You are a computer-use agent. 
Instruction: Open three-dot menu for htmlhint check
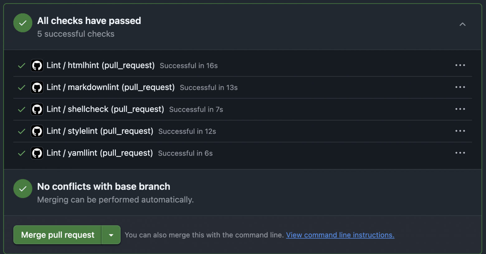pos(460,65)
